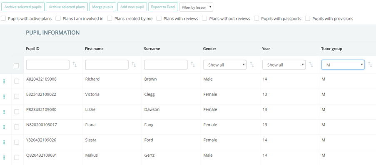Open Year filter dropdown
376x165 pixels.
pos(284,65)
